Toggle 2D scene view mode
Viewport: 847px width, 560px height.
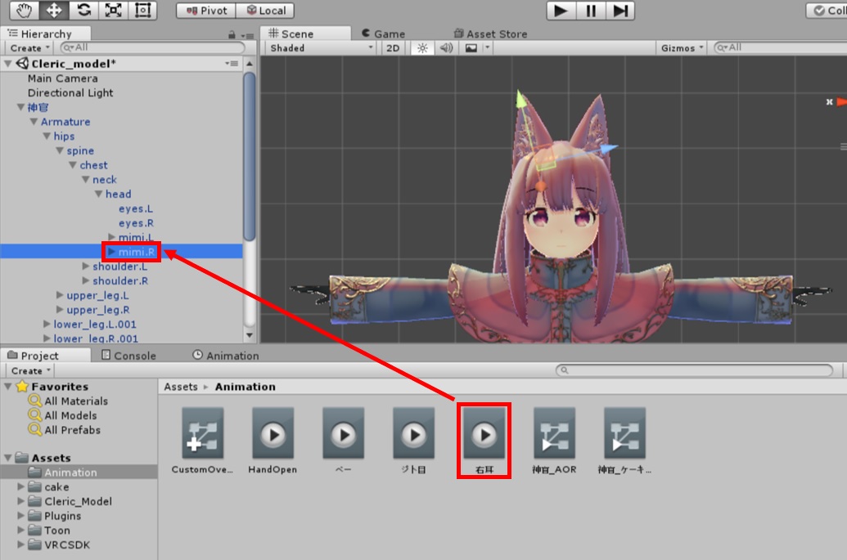coord(393,48)
